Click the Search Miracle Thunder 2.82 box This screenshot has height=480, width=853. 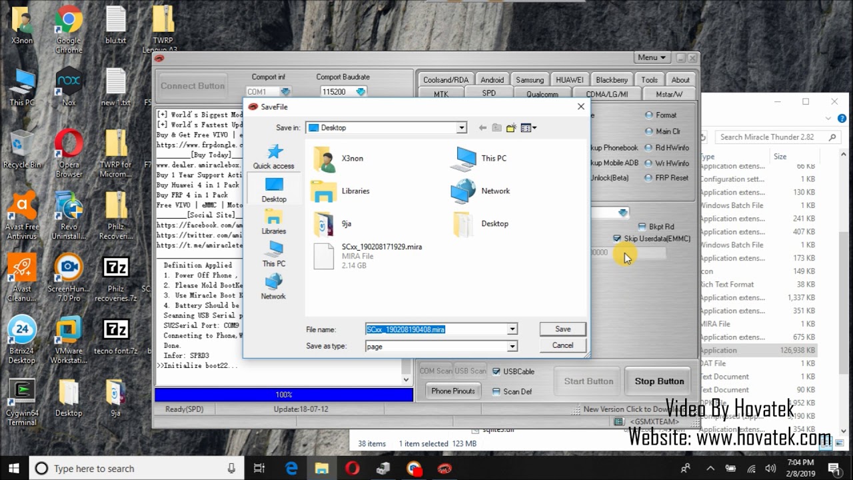coord(777,137)
